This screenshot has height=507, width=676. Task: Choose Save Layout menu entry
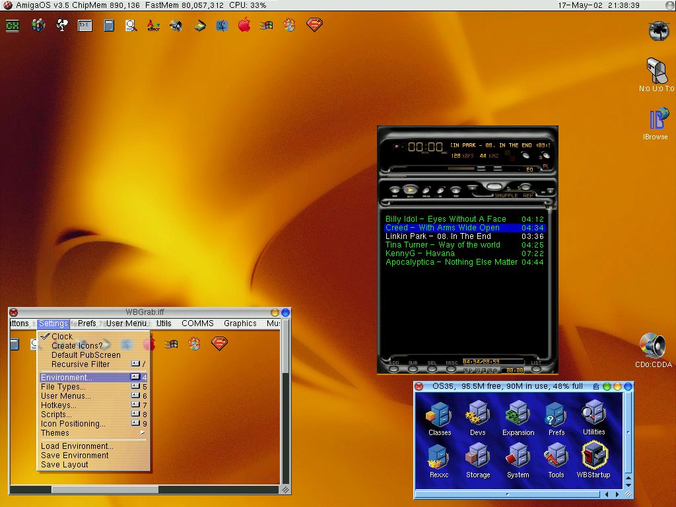65,465
